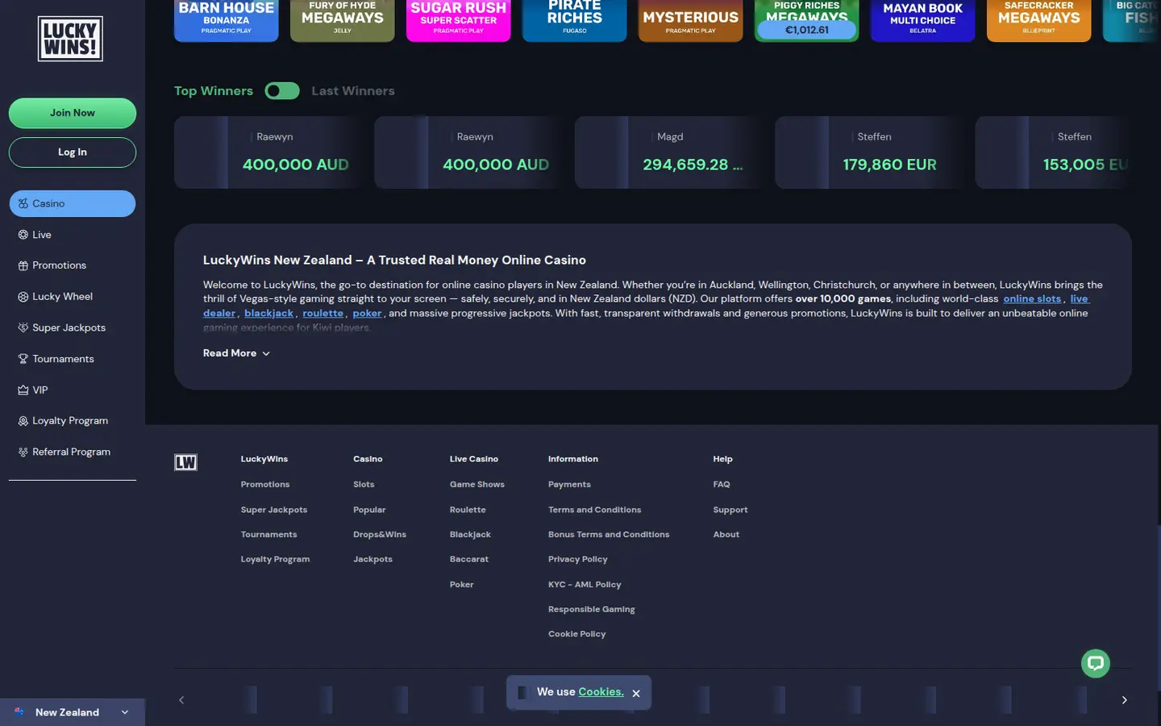Open Responsible Gaming link
Image resolution: width=1161 pixels, height=726 pixels.
point(592,609)
